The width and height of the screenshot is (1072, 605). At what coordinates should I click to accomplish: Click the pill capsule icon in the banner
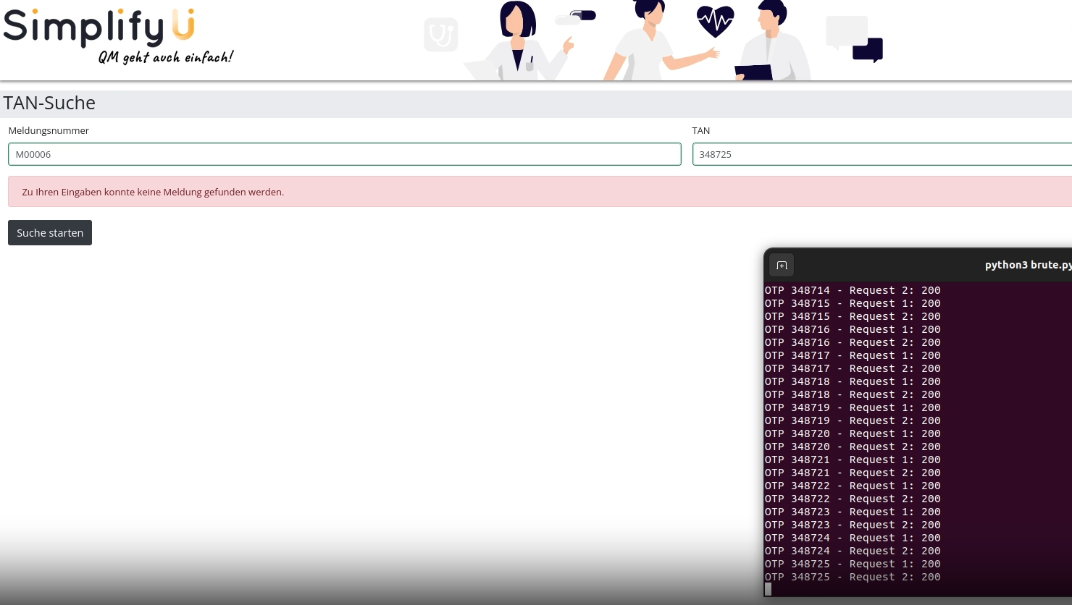coord(576,17)
